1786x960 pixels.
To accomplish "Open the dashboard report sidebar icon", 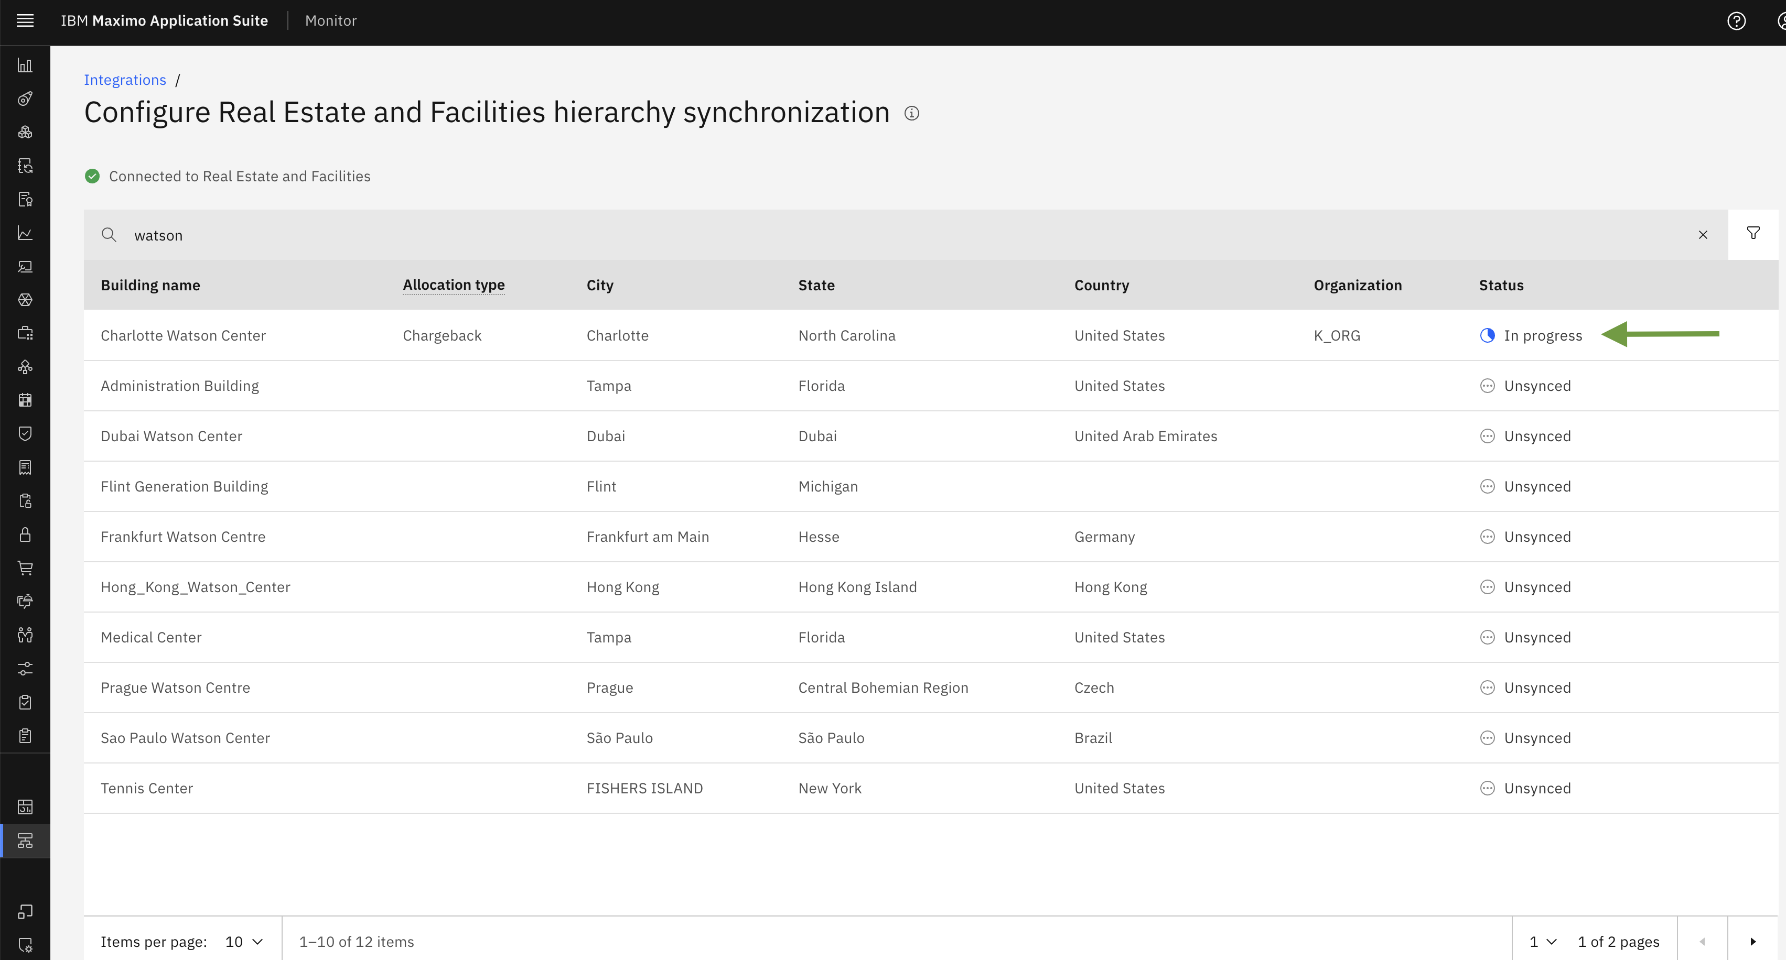I will pos(25,807).
